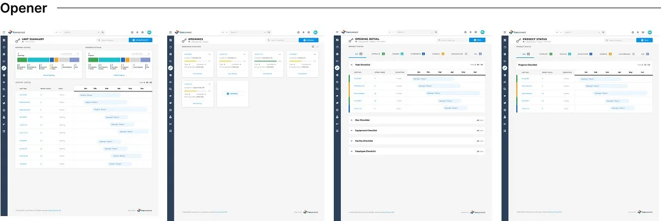Click Projects Checklist heading in Project Status
This screenshot has height=221, width=661.
pos(527,65)
